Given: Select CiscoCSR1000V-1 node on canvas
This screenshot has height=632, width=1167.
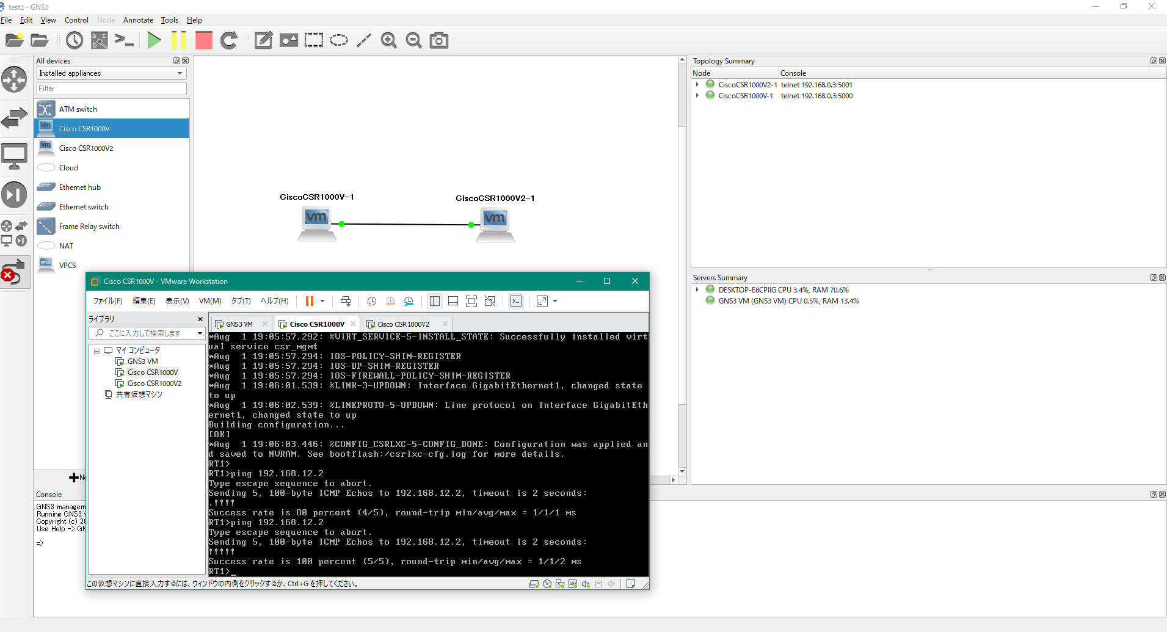Looking at the screenshot, I should pyautogui.click(x=317, y=223).
